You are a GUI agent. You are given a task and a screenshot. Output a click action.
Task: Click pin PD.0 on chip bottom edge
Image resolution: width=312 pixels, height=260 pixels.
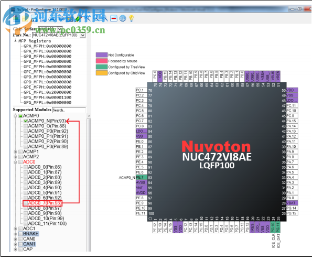pyautogui.click(x=206, y=227)
